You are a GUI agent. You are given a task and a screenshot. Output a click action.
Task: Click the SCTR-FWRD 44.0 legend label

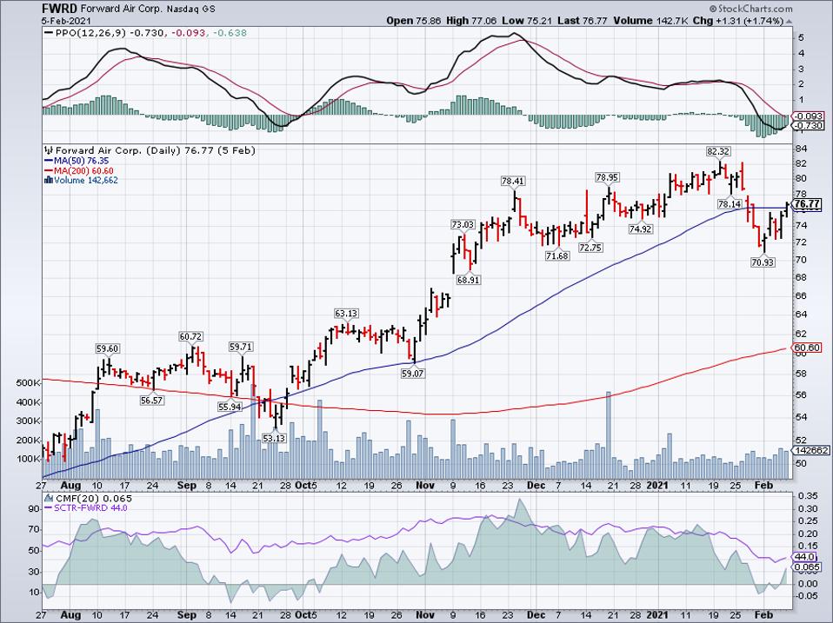click(x=90, y=507)
